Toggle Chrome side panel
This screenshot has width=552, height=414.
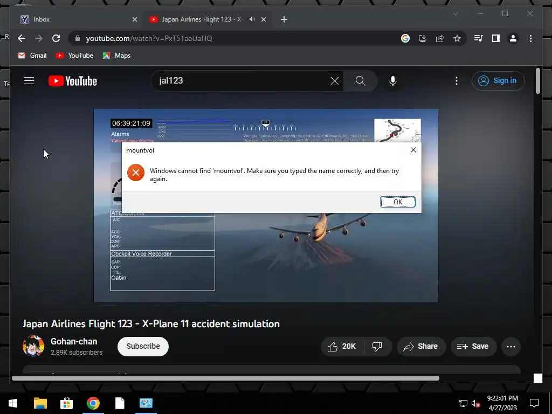496,38
